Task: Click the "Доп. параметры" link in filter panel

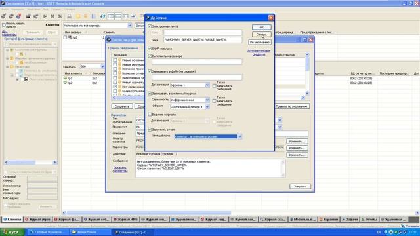Action: tap(9, 33)
